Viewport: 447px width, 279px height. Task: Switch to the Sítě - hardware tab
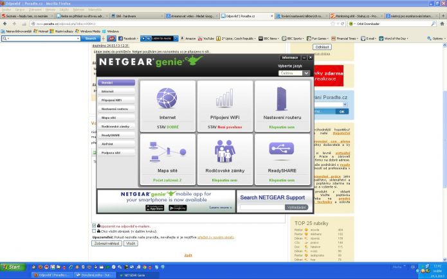[x=138, y=16]
